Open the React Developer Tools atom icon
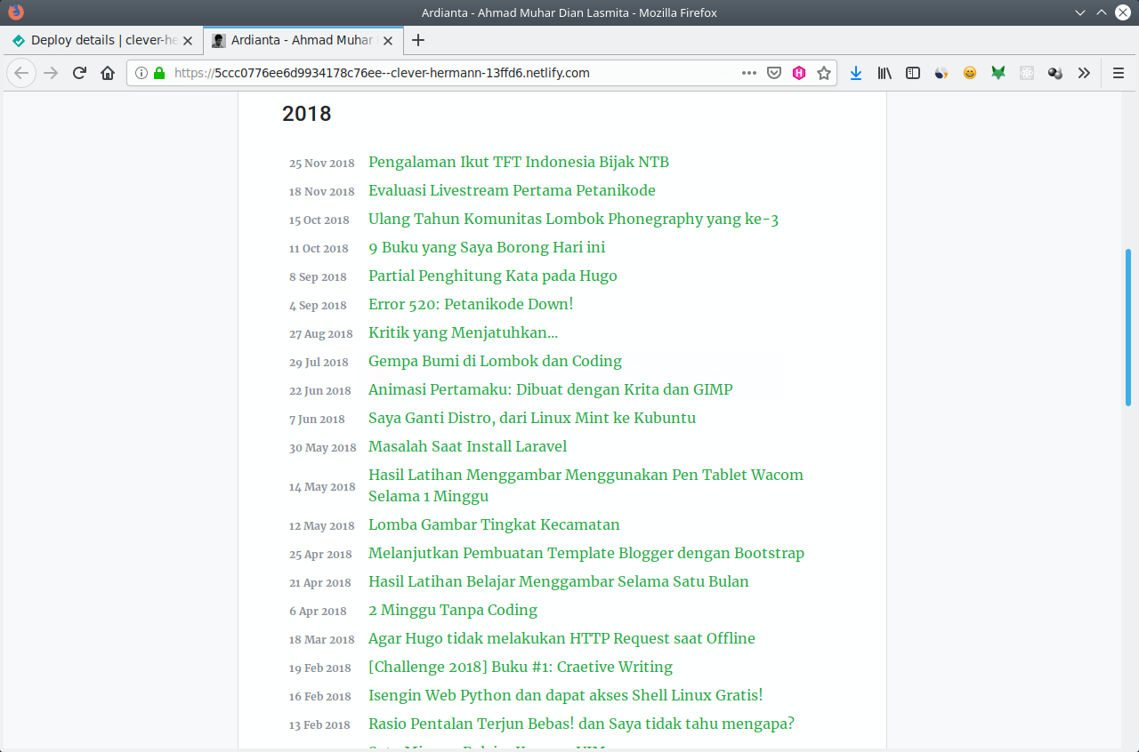The width and height of the screenshot is (1139, 752). coord(1026,73)
